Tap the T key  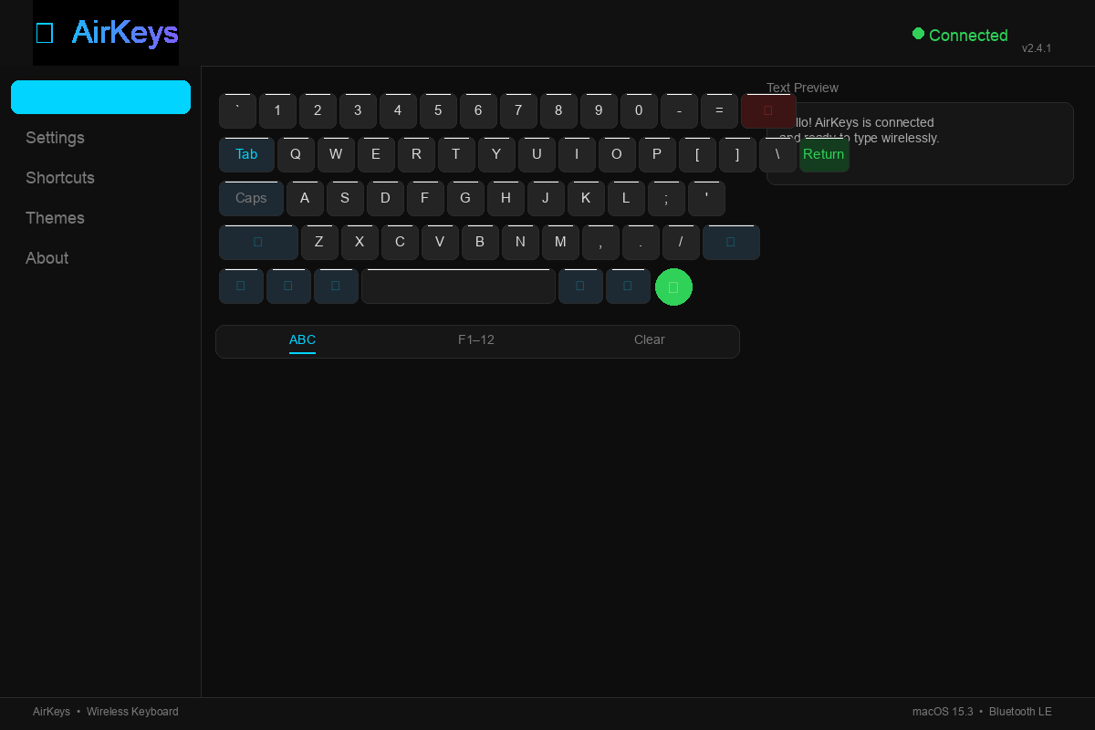tap(456, 154)
